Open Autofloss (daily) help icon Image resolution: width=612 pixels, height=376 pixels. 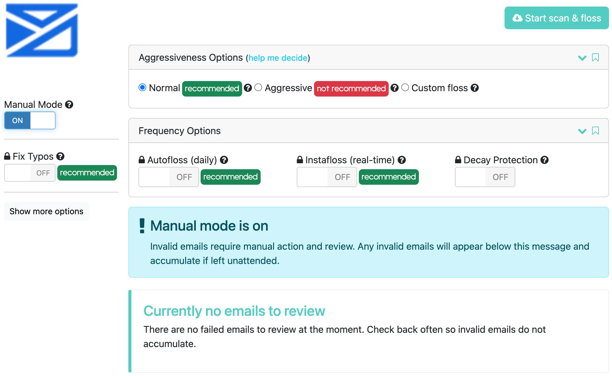tap(224, 160)
